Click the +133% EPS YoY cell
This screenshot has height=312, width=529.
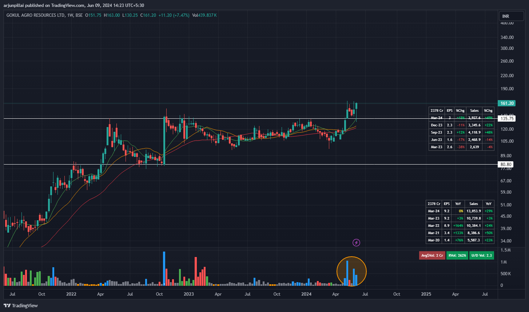458,233
